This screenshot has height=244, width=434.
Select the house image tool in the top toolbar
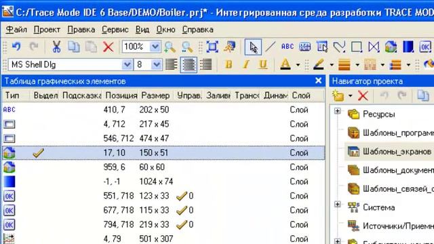tap(391, 47)
